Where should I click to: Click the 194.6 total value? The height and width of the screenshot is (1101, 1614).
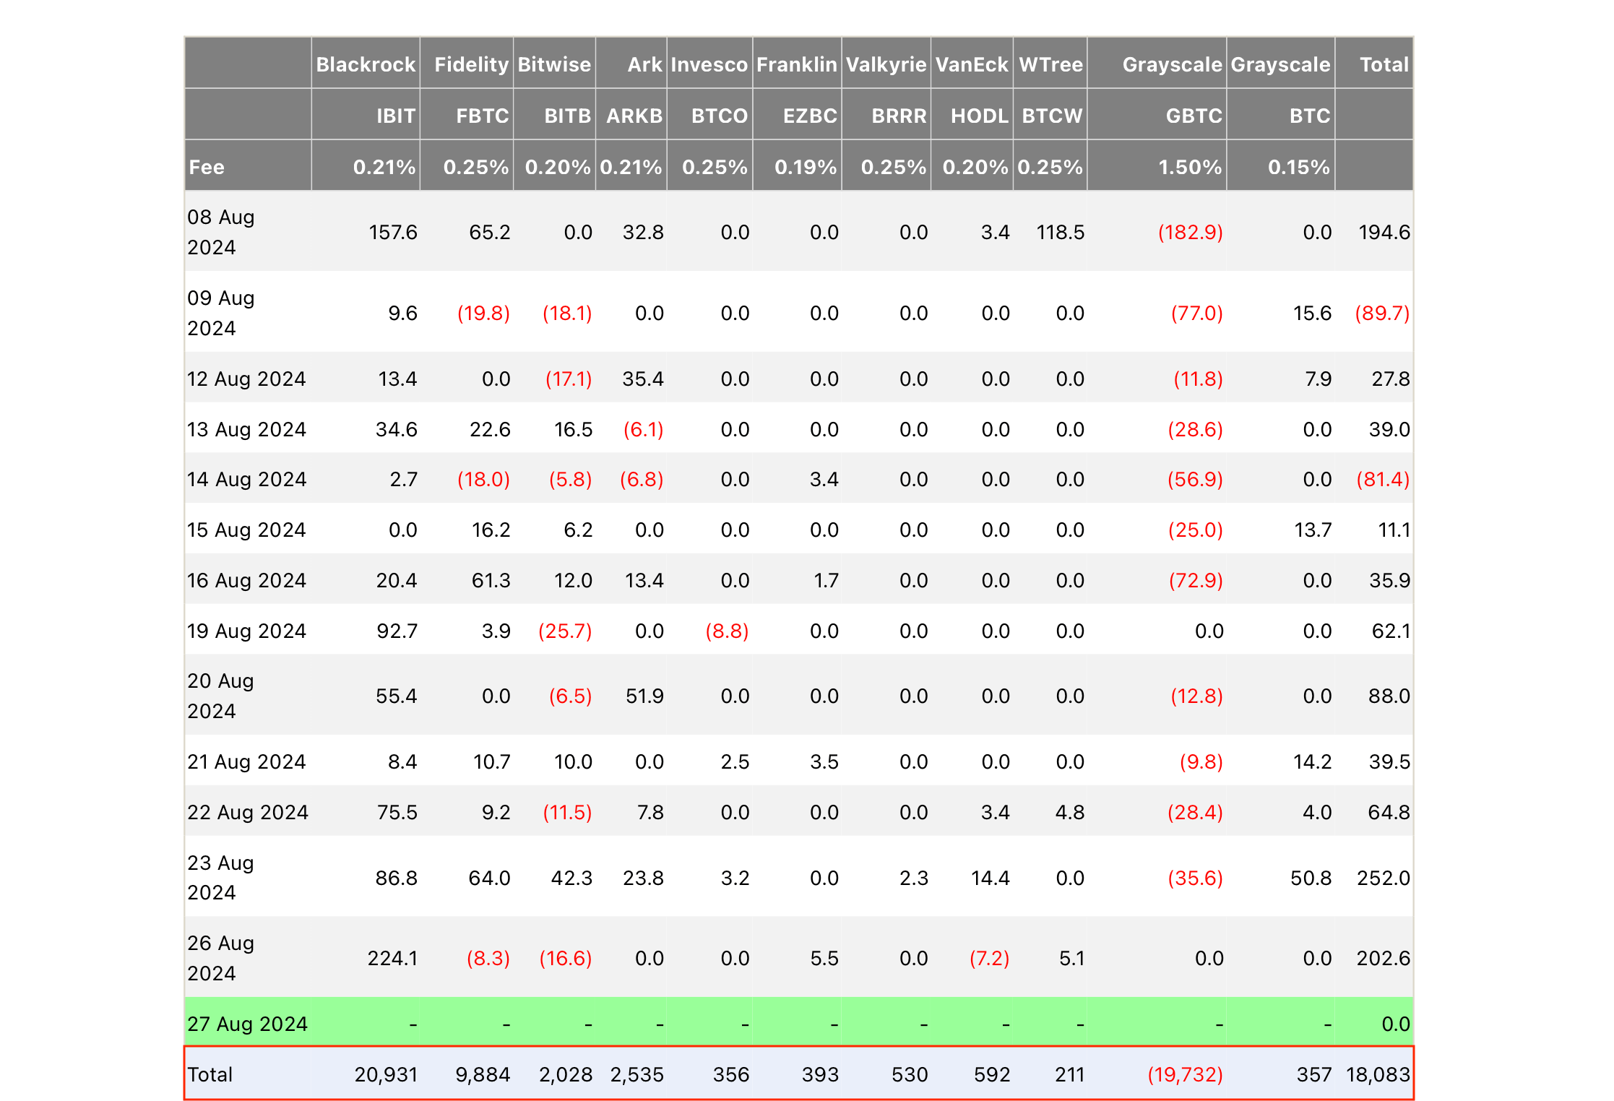pos(1384,232)
